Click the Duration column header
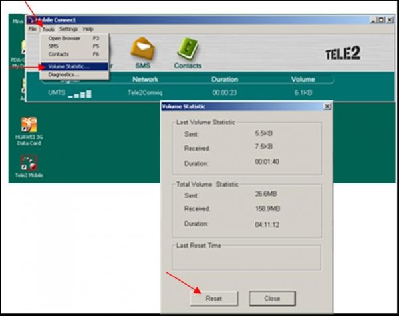 (225, 80)
